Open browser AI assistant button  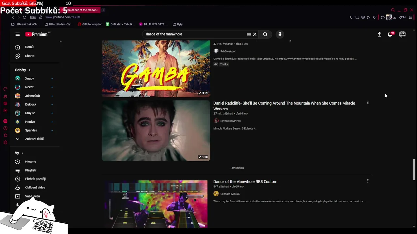(403, 17)
